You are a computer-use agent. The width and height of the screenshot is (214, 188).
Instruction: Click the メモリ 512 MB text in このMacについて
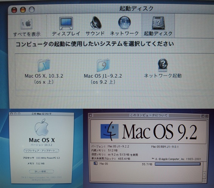coord(36,164)
